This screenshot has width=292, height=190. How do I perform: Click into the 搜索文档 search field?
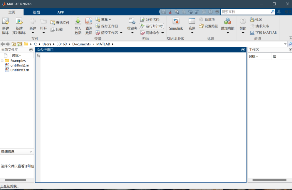246,12
